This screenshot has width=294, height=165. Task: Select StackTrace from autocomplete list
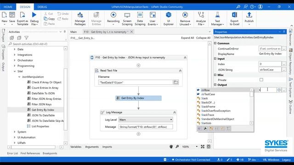pyautogui.click(x=207, y=115)
